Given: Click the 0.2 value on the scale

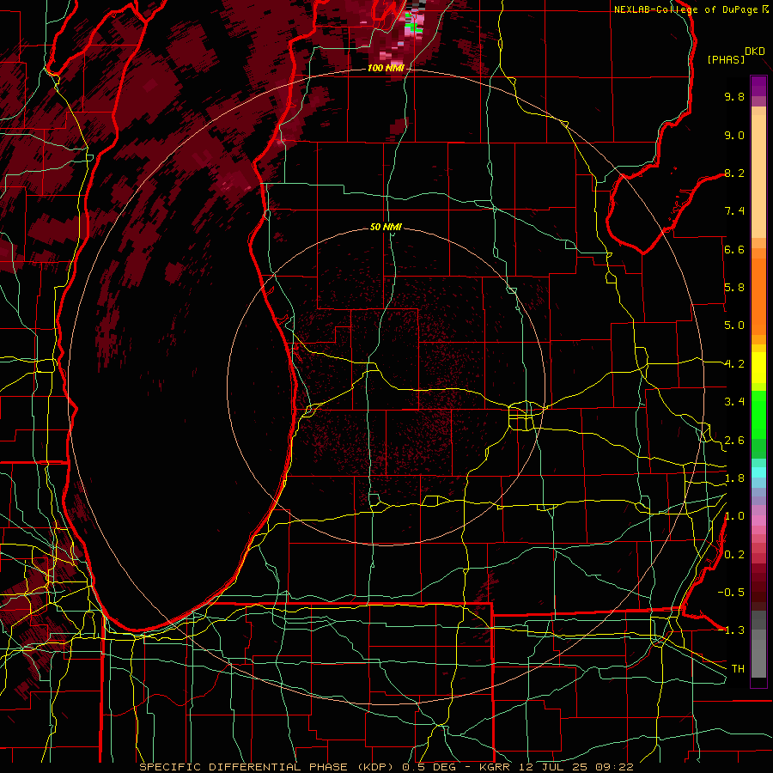Looking at the screenshot, I should [x=734, y=555].
